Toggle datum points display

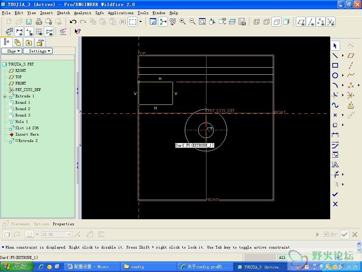[x=321, y=22]
